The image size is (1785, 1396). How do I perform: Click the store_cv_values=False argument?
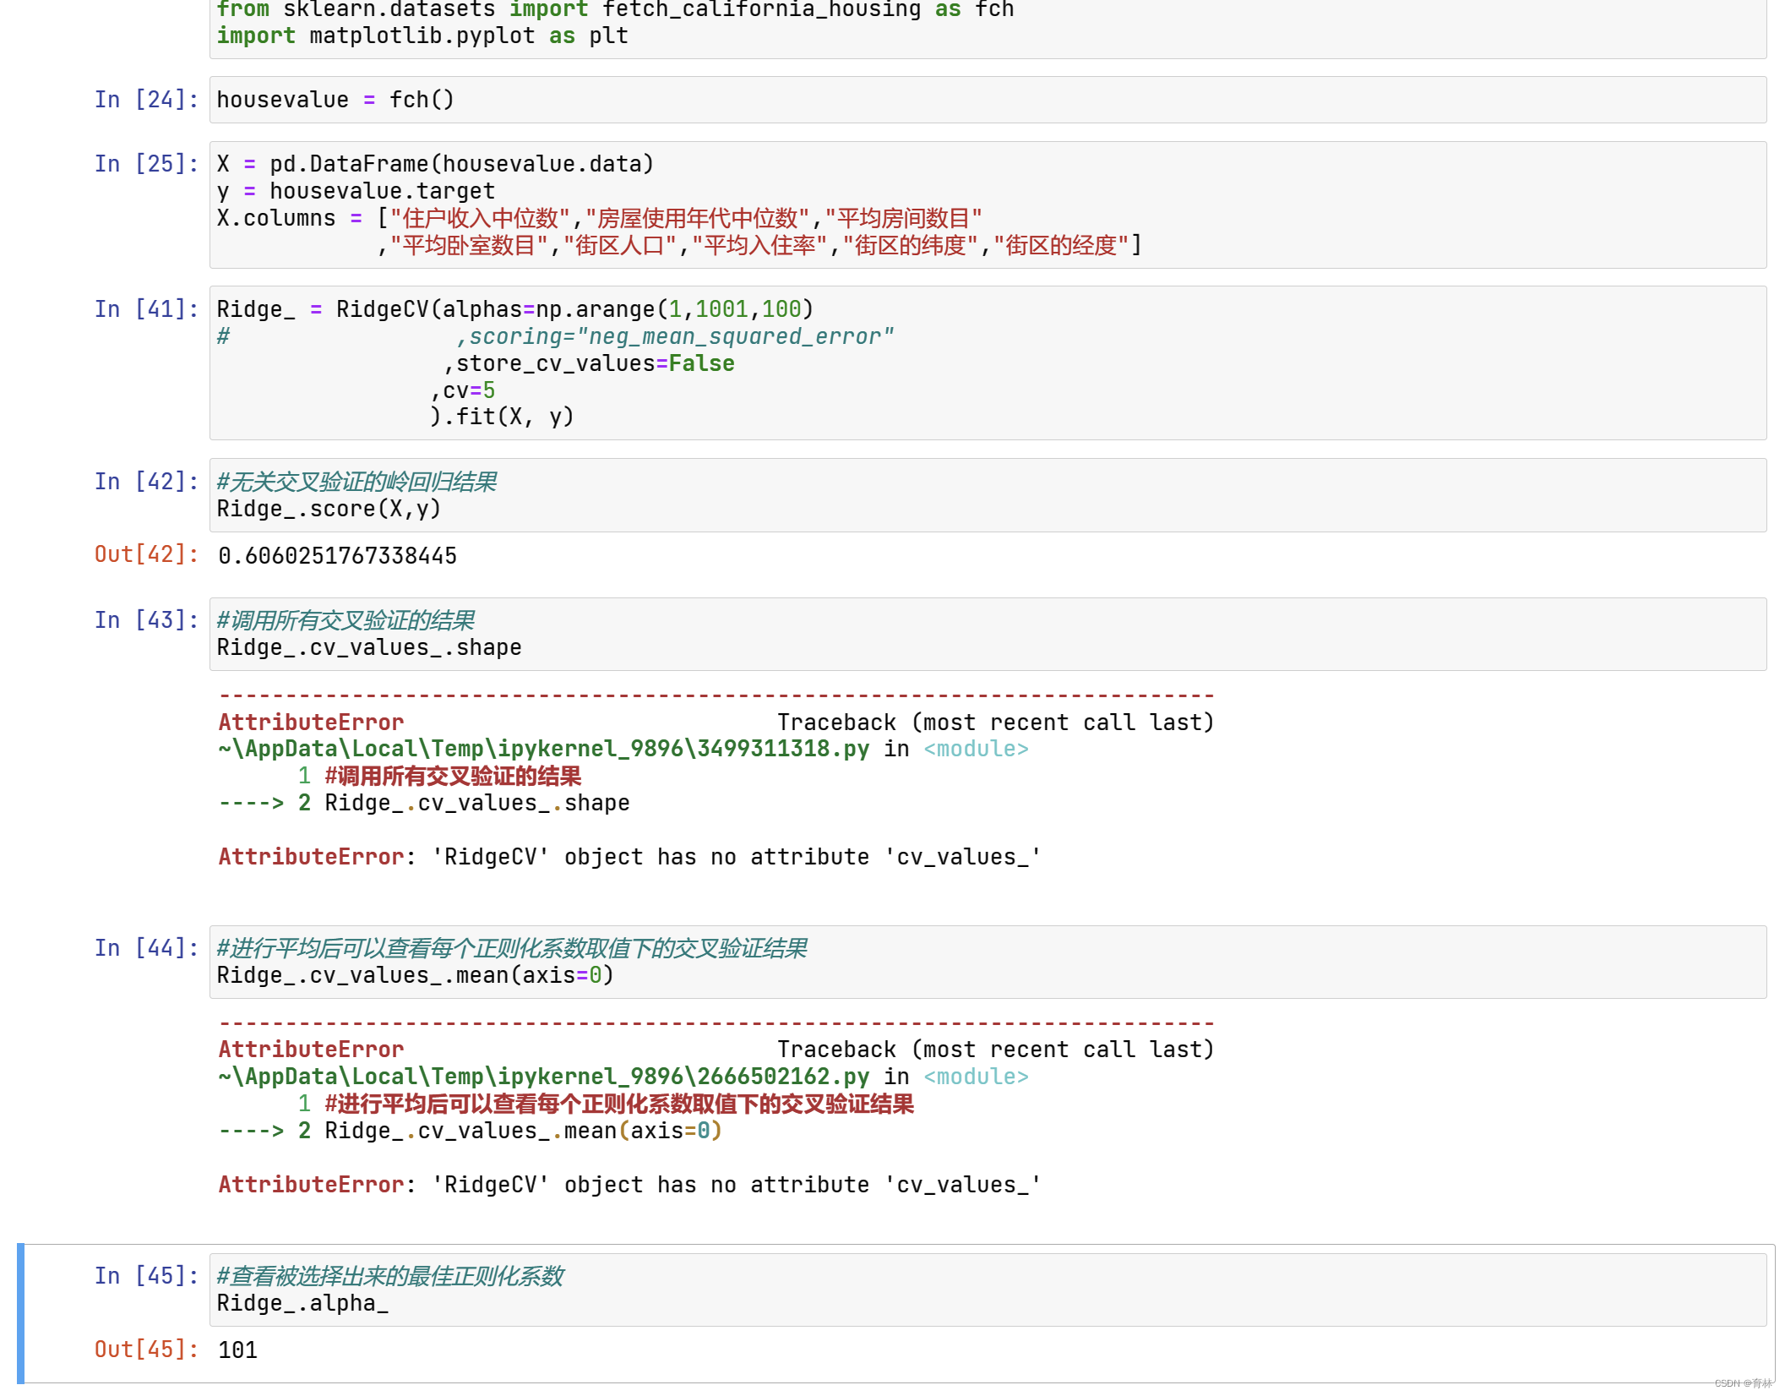coord(589,363)
